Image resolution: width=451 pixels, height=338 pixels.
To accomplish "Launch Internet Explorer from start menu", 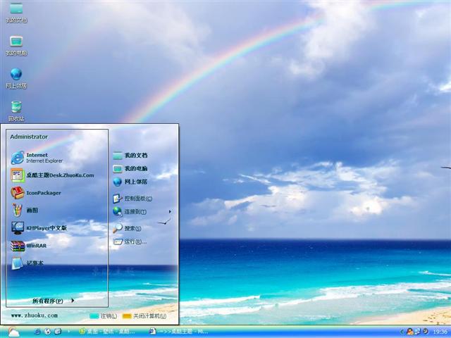I will [x=37, y=158].
